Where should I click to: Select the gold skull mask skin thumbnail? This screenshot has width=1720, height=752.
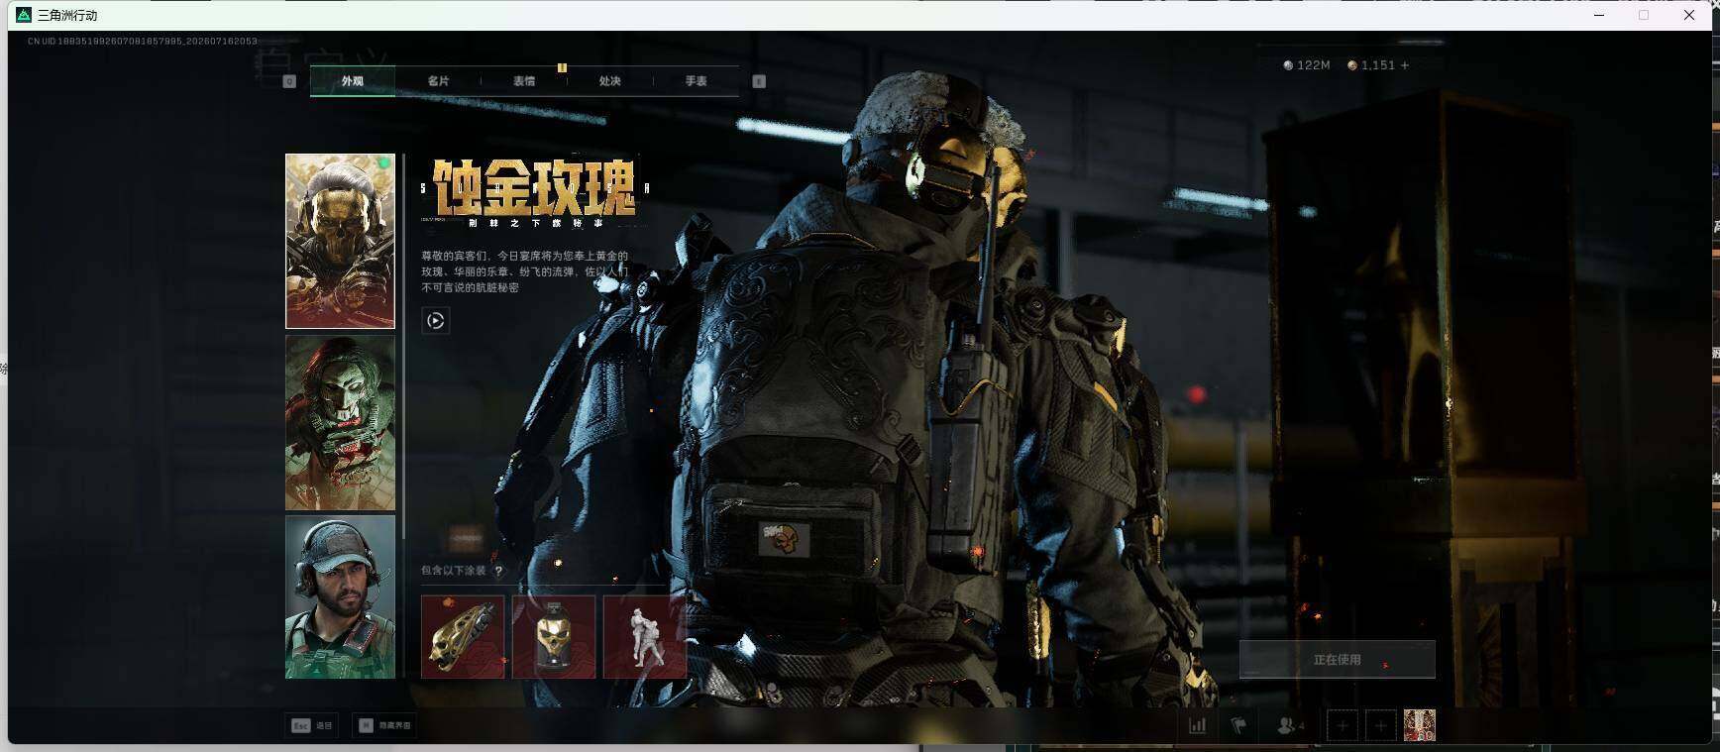pos(340,241)
